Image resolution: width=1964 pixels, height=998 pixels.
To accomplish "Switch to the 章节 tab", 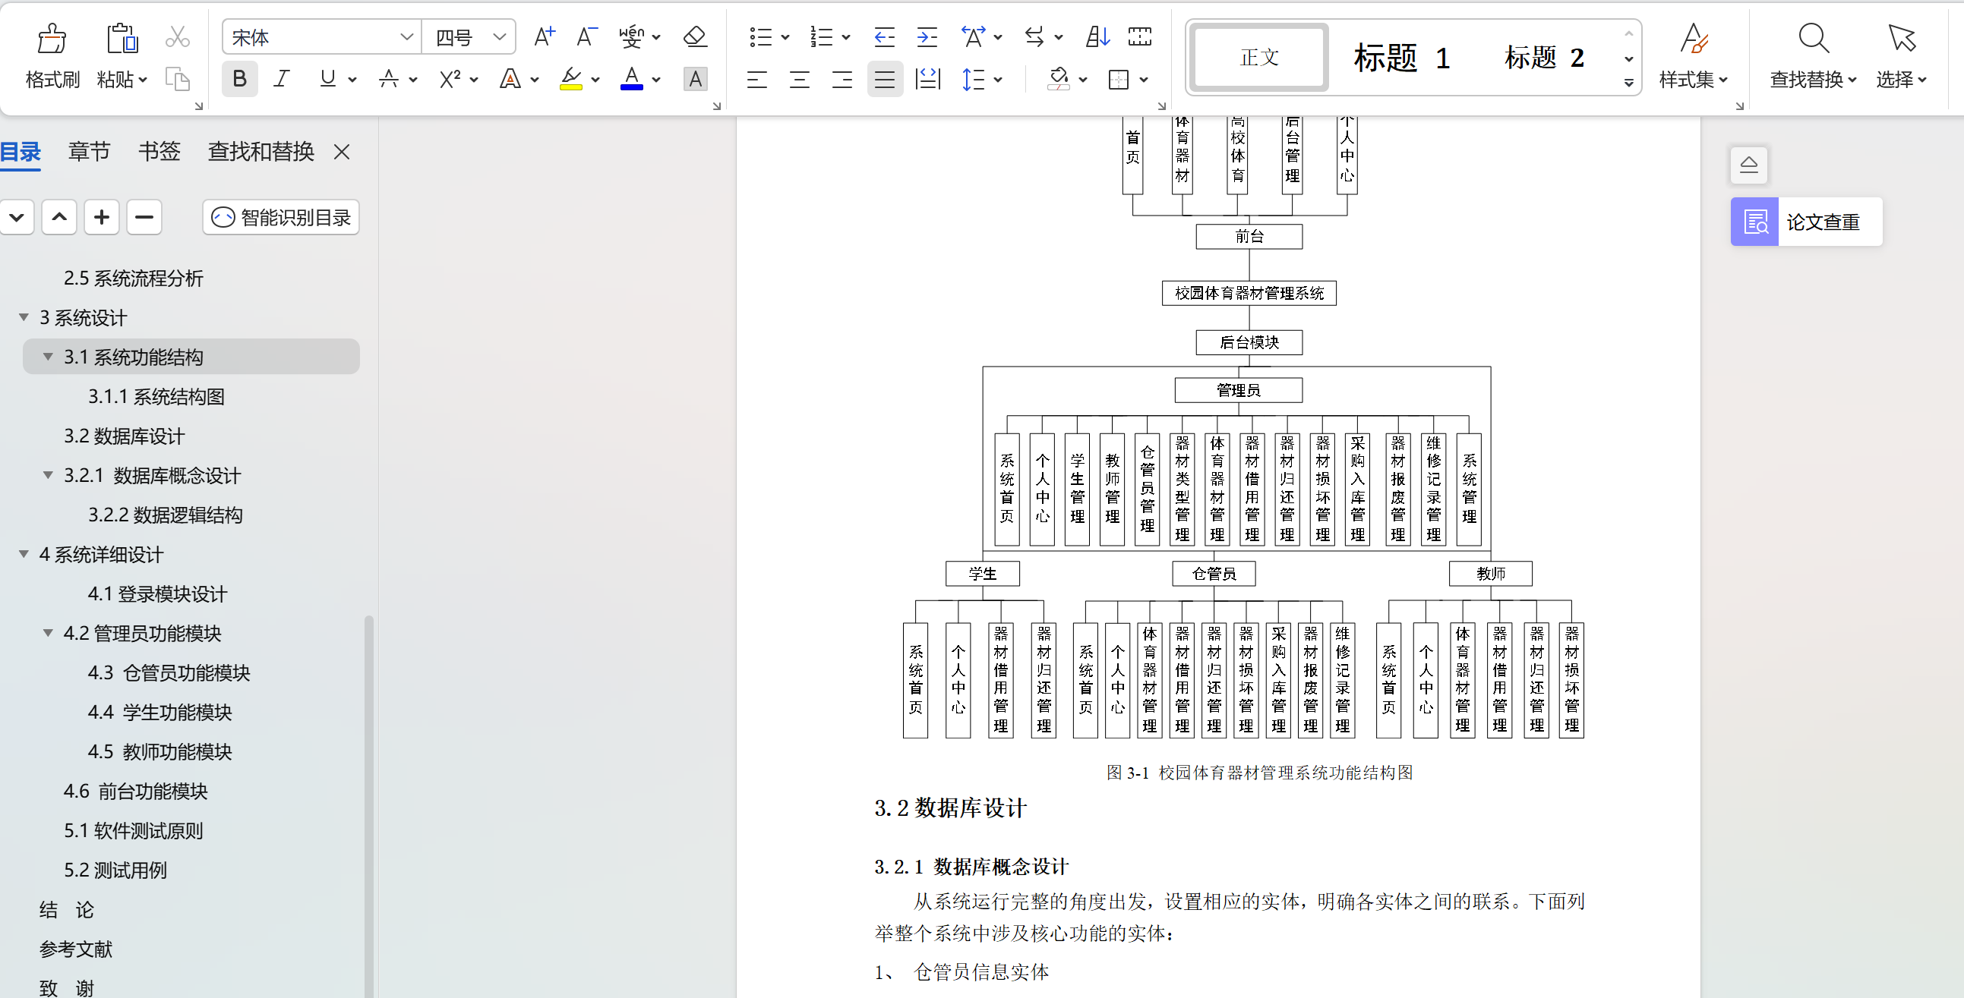I will click(89, 152).
